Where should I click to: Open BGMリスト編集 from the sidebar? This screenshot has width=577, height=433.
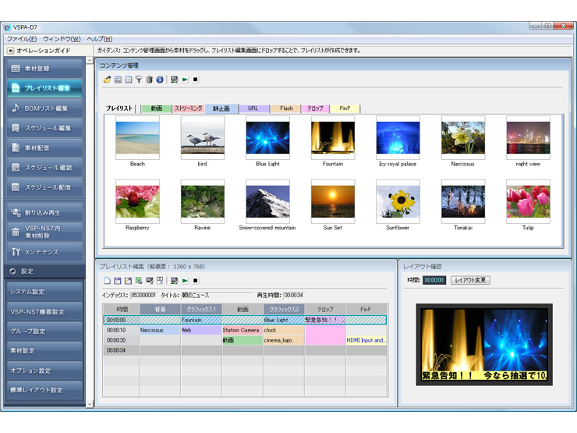[x=46, y=108]
